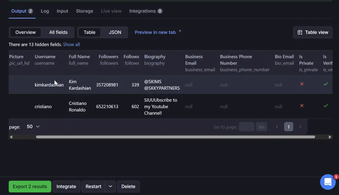
Task: Select All fields toggle option
Action: [x=58, y=32]
